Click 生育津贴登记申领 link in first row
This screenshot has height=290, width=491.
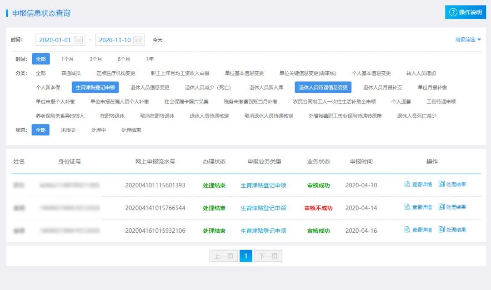(x=263, y=185)
